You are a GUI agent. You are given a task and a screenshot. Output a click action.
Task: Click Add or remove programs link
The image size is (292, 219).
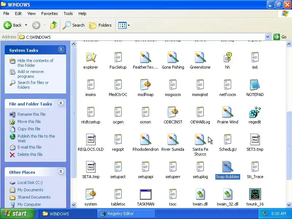pyautogui.click(x=31, y=74)
